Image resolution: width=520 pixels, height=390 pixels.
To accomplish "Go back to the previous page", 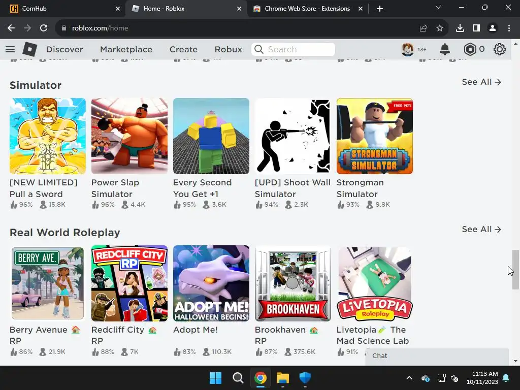I will pyautogui.click(x=11, y=28).
